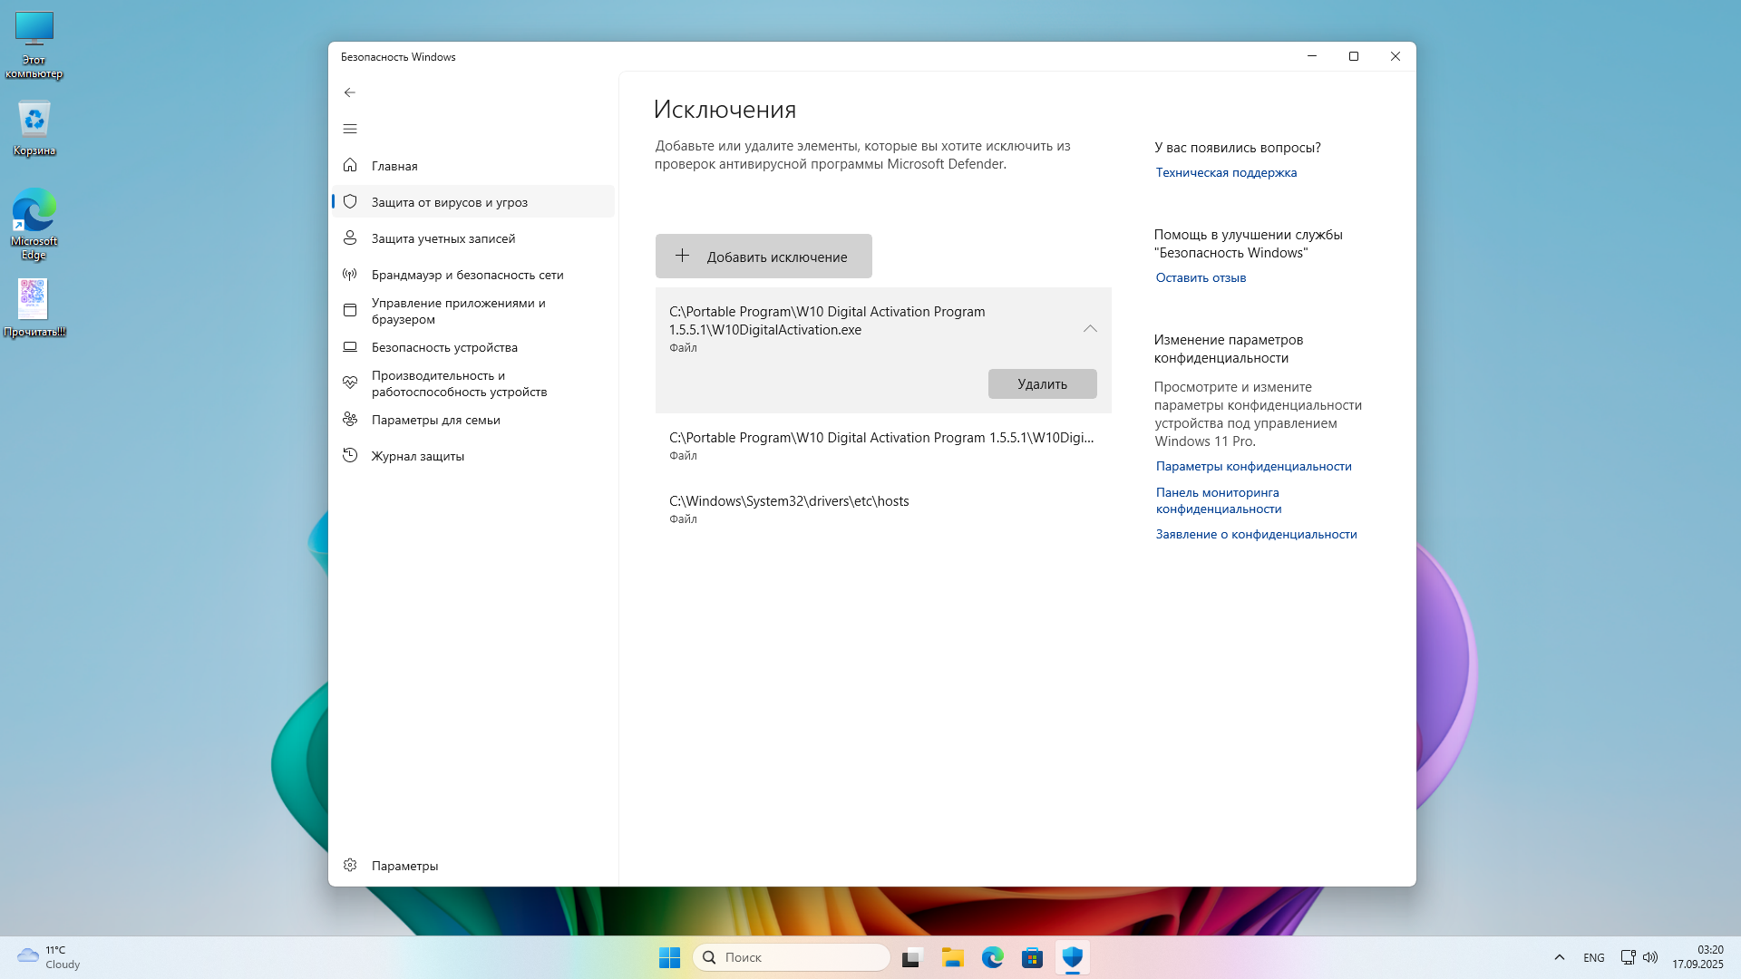Open weather widget showing Cloudy
Screen dimensions: 1741x979
[50, 957]
